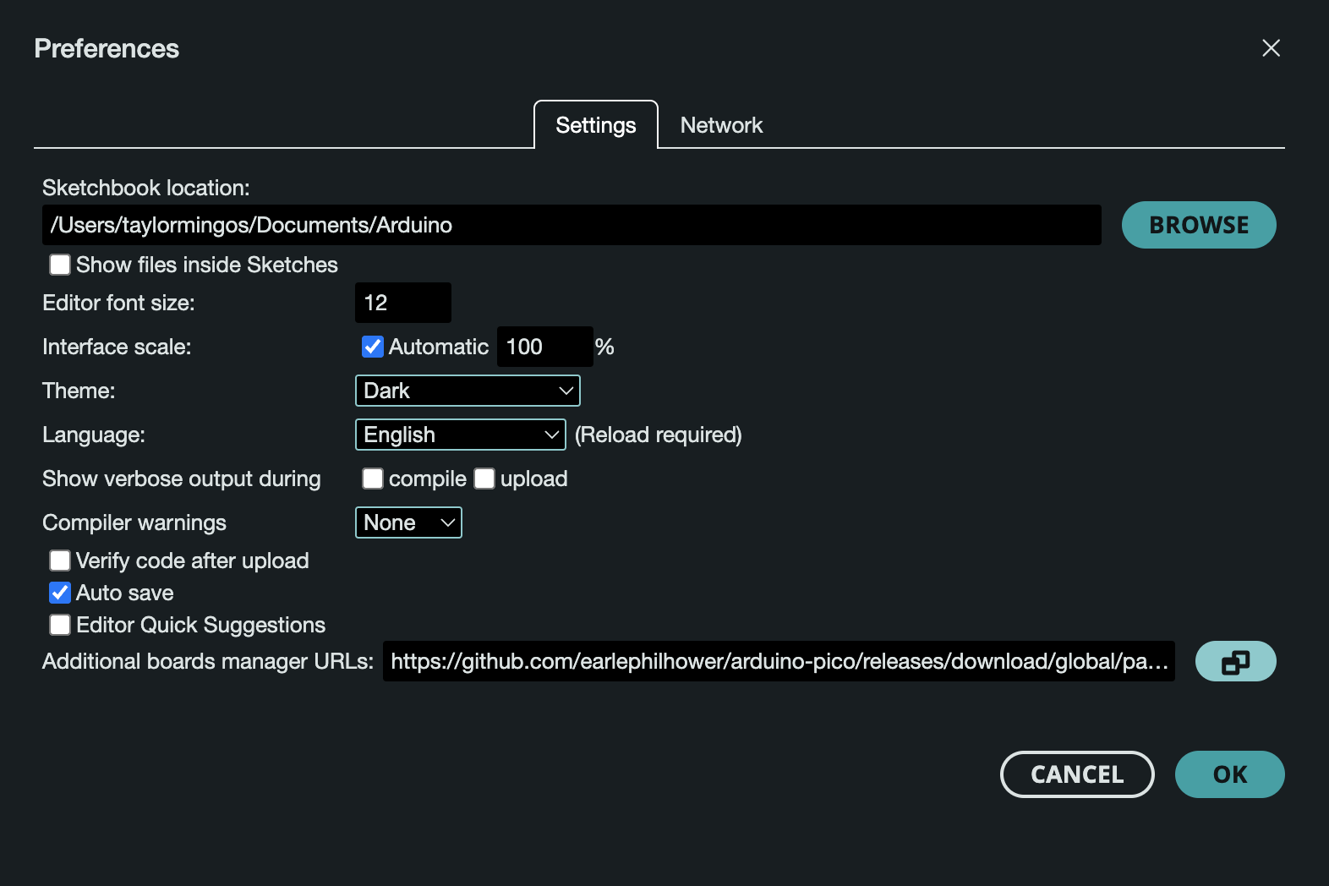Enable Editor Quick Suggestions checkbox
The width and height of the screenshot is (1329, 886).
coord(60,625)
